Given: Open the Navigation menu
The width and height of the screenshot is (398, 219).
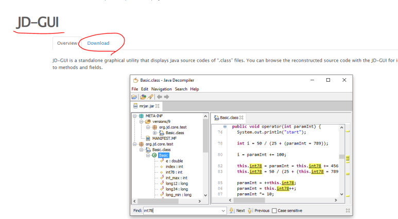Looking at the screenshot, I should tap(162, 89).
